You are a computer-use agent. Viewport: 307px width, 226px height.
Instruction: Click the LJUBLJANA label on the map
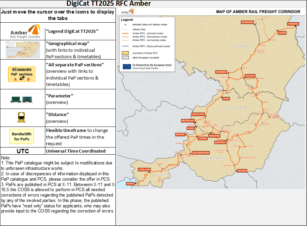(144, 169)
